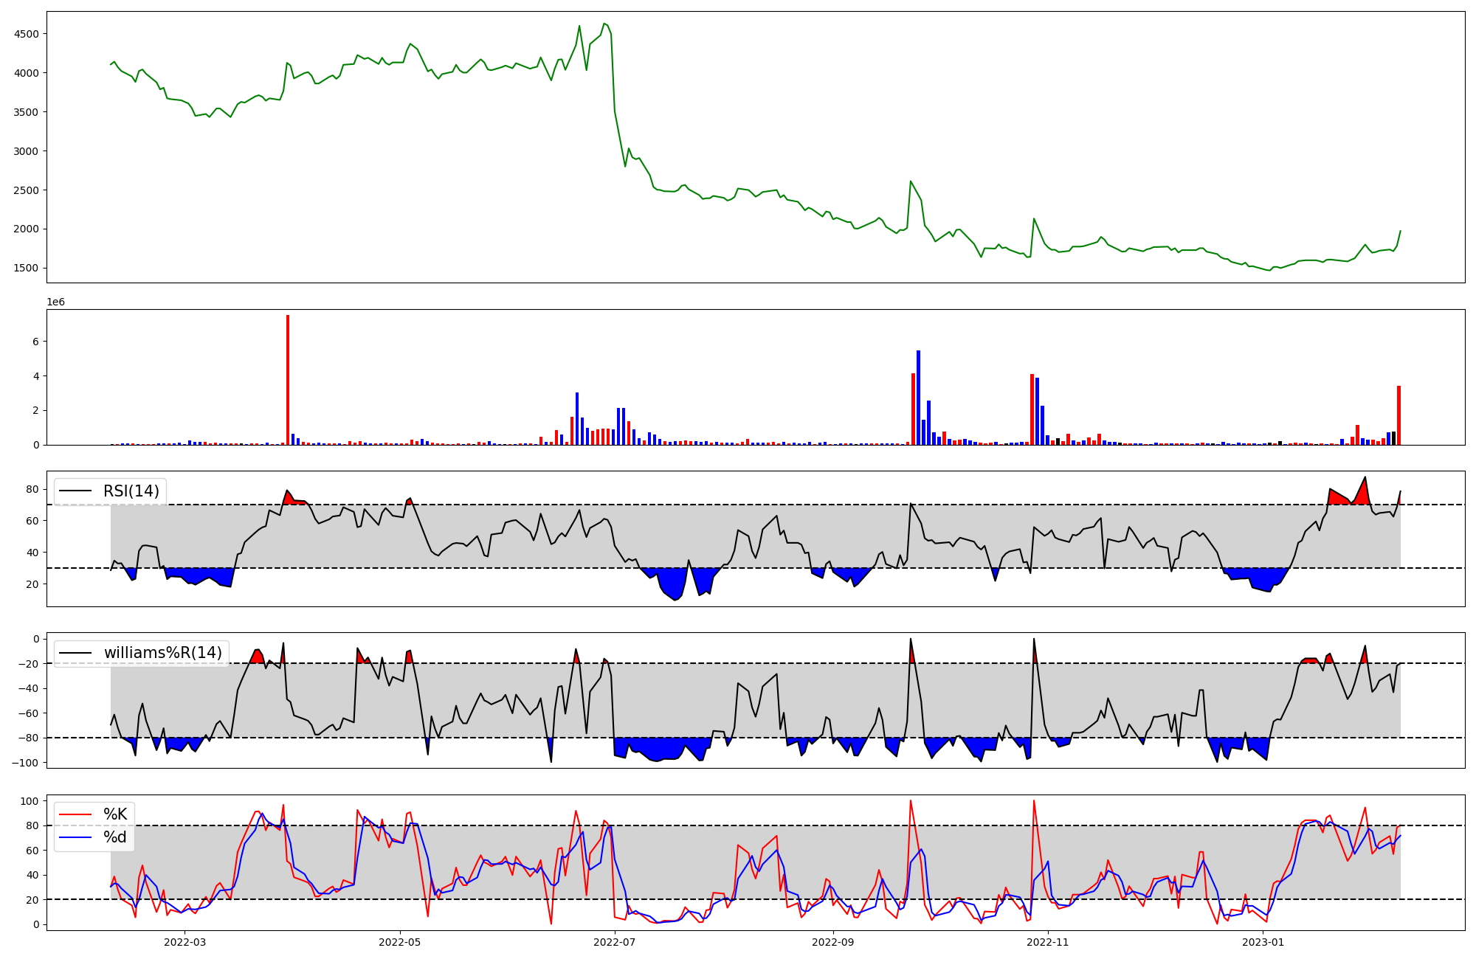Click the 1e6 volume scale label
Image resolution: width=1476 pixels, height=959 pixels.
(x=56, y=302)
